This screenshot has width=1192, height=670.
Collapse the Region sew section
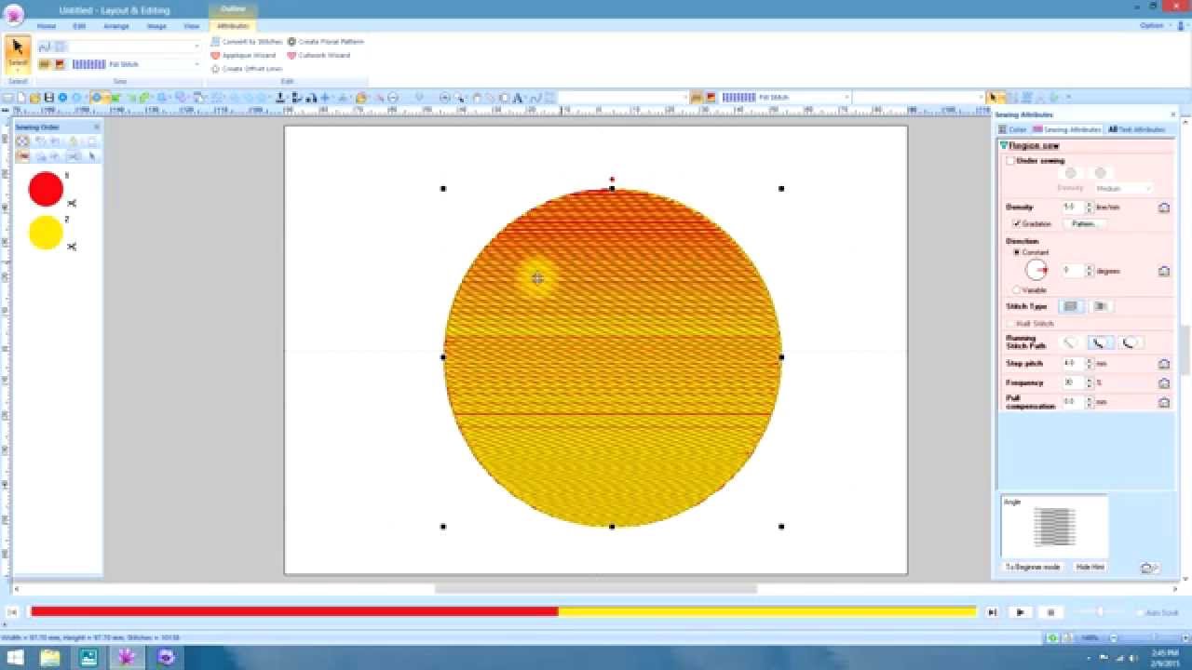[x=1004, y=146]
